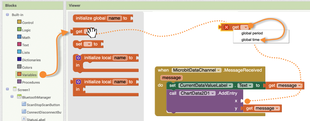Click the Logic category green square
310x121 pixels.
pyautogui.click(x=19, y=29)
